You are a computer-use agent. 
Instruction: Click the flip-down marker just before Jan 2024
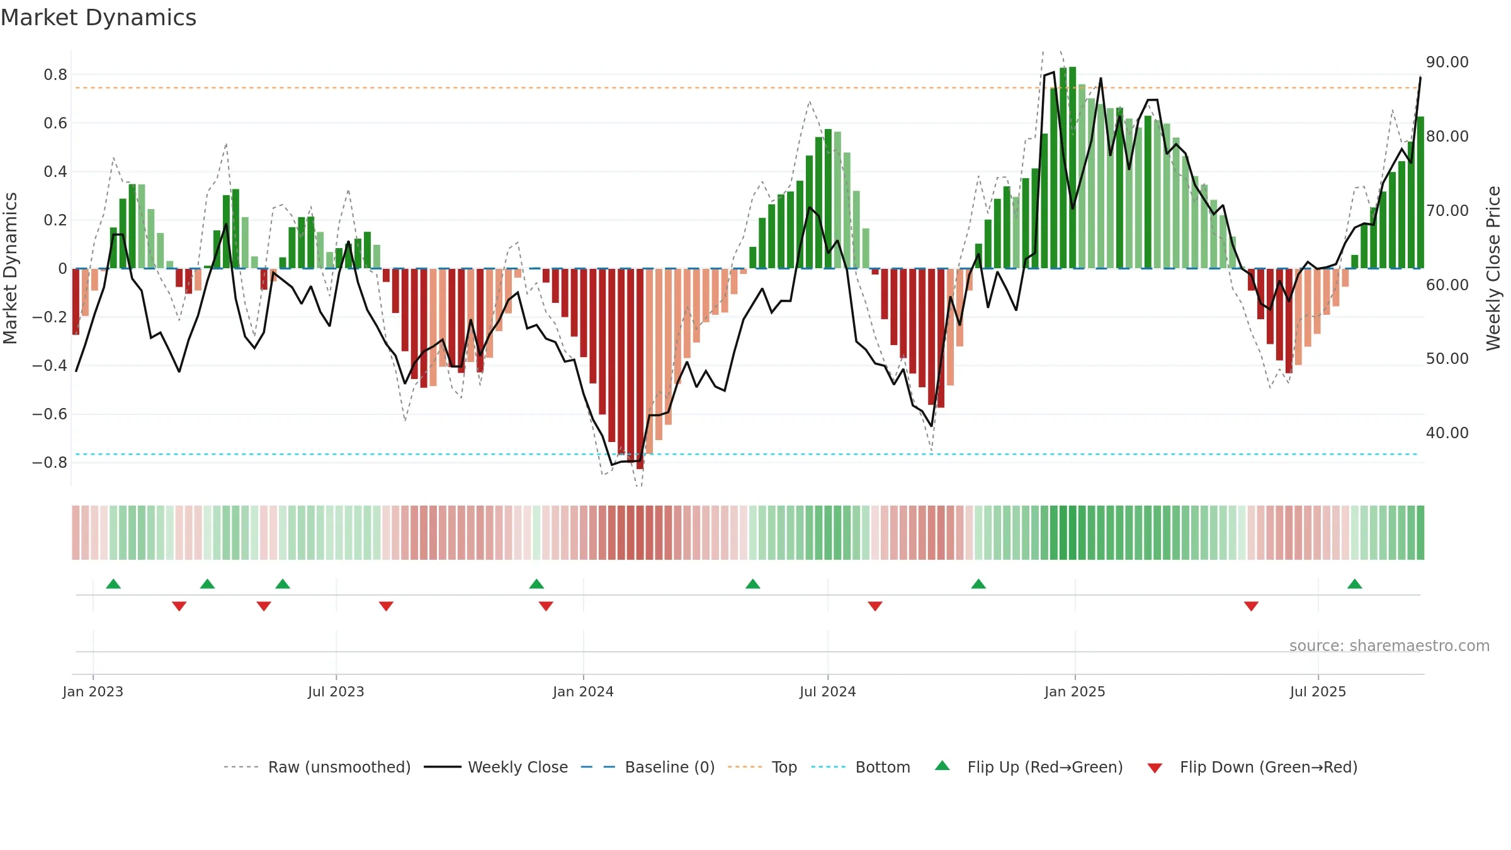pyautogui.click(x=546, y=606)
